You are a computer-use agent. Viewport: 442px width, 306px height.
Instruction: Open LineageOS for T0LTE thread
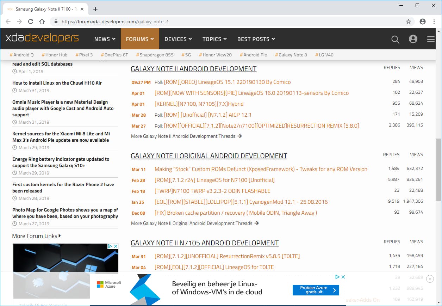(x=214, y=267)
